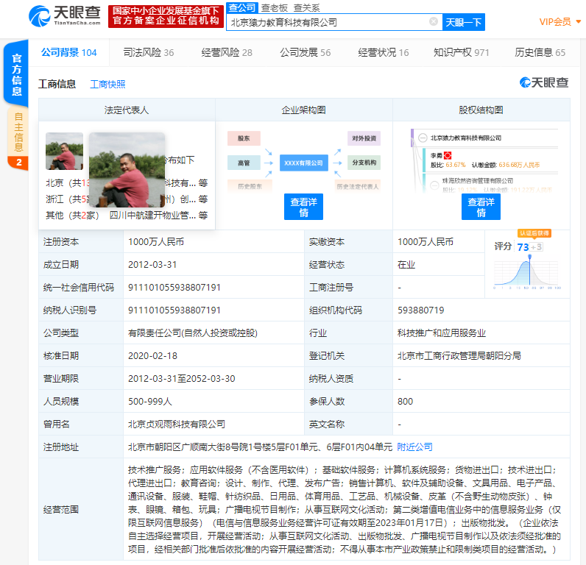
Task: Select the 查公司 search tab
Action: [x=241, y=7]
